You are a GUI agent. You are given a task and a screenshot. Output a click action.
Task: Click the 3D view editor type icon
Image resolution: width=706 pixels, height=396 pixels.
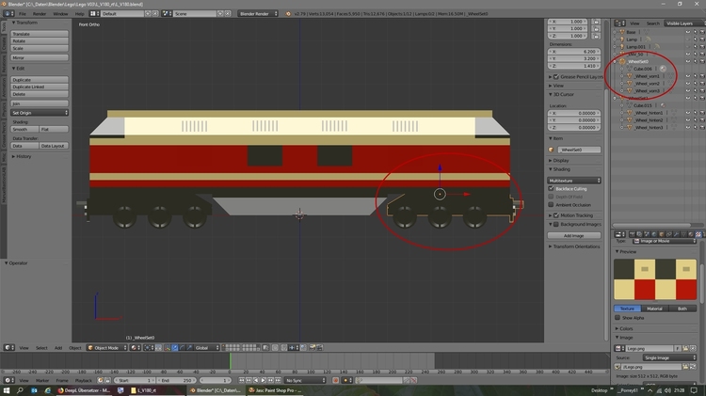pyautogui.click(x=8, y=348)
